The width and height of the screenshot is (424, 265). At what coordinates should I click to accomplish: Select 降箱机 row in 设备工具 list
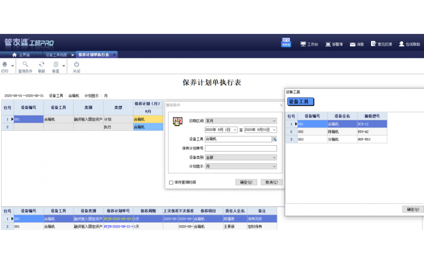(x=337, y=131)
